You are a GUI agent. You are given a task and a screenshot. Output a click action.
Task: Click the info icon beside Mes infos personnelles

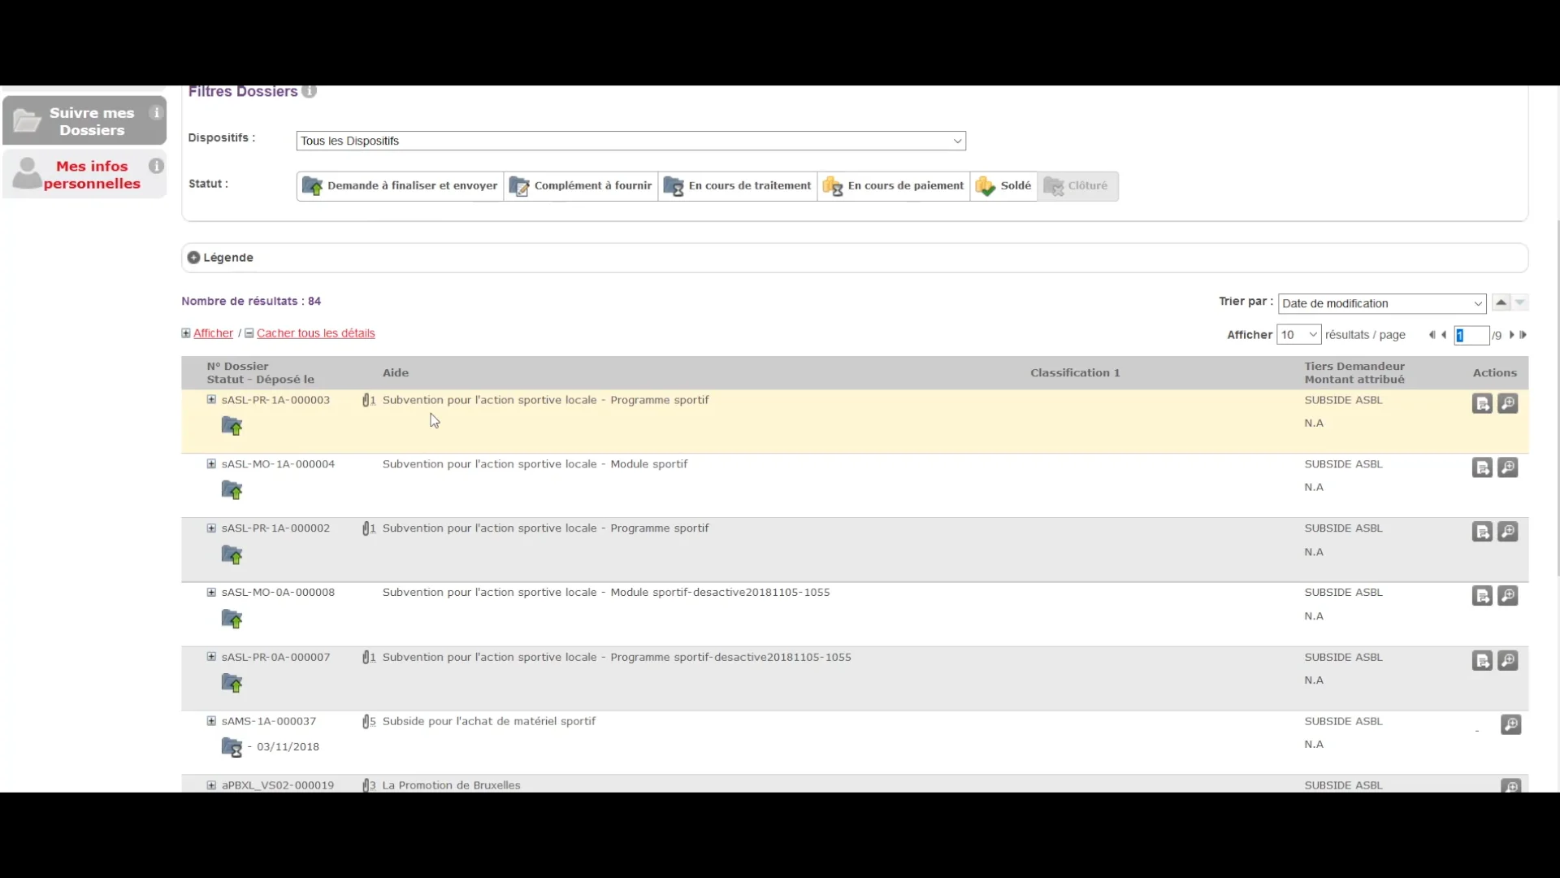(155, 164)
